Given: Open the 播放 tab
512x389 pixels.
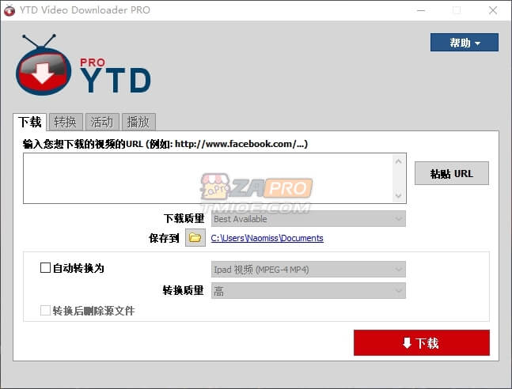Looking at the screenshot, I should (x=138, y=122).
